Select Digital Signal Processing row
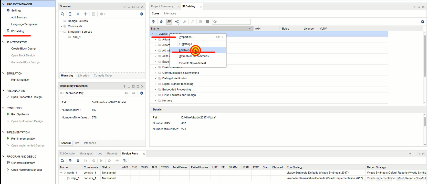The image size is (428, 184). click(269, 84)
